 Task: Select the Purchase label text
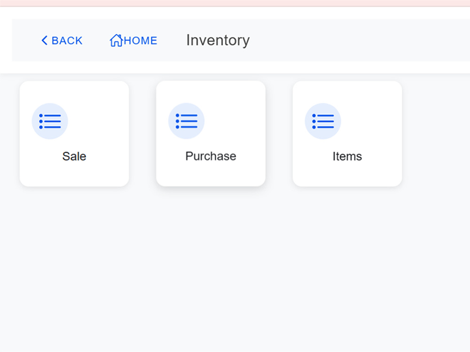pyautogui.click(x=211, y=156)
